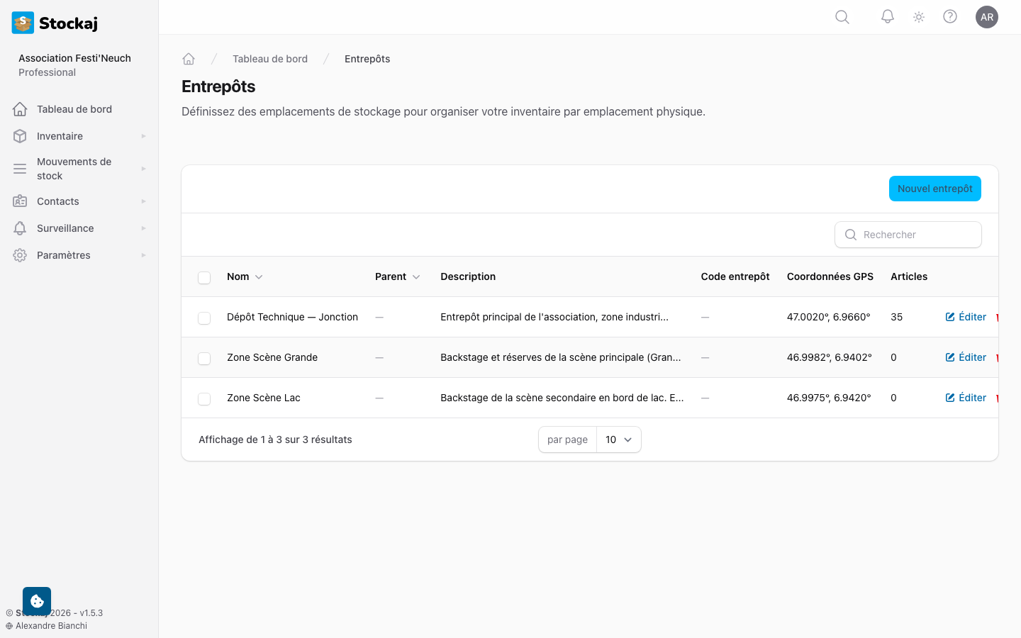1021x638 pixels.
Task: Click description starting Entrepôt principal de l'association
Action: point(554,317)
